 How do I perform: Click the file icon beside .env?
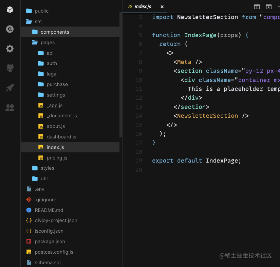[29, 189]
